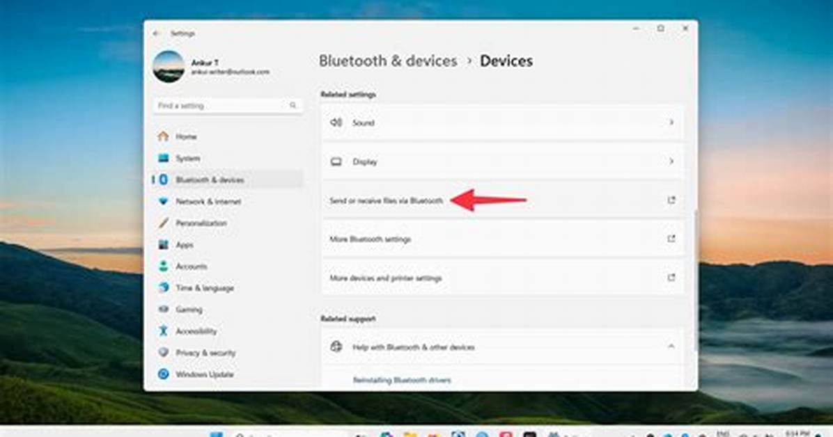Click the chevron on Sound row

coord(671,122)
